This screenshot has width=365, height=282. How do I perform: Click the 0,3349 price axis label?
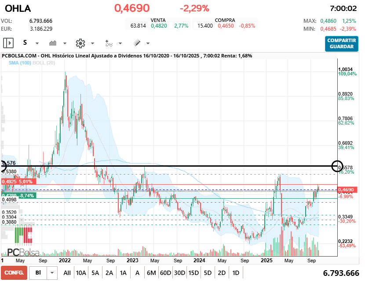pyautogui.click(x=346, y=217)
